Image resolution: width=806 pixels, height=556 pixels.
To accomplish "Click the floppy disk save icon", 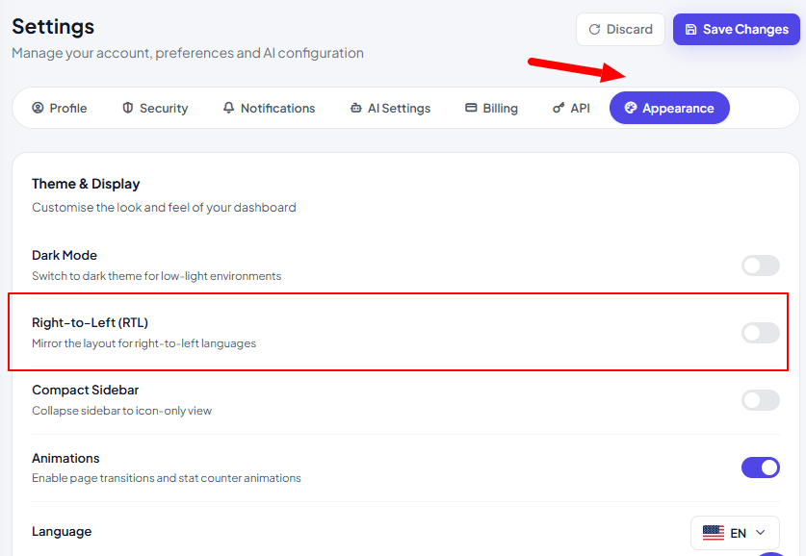I will pos(690,29).
